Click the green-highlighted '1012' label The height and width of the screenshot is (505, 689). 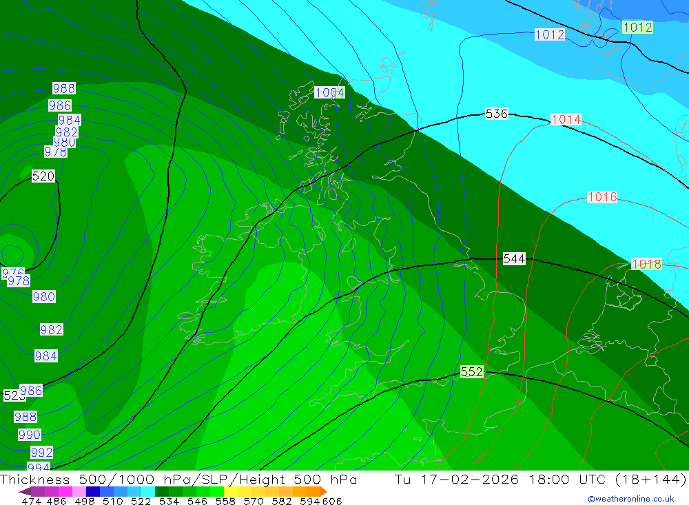637,28
